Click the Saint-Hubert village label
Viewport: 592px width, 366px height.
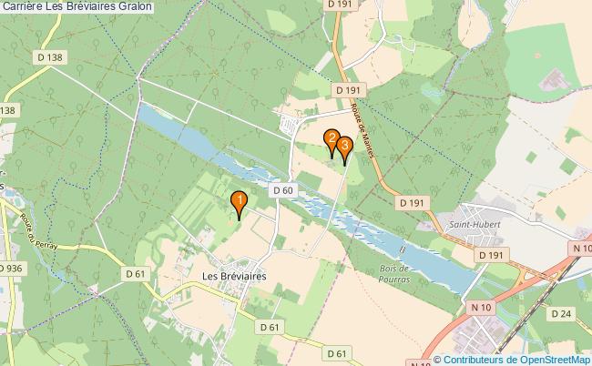(x=475, y=225)
